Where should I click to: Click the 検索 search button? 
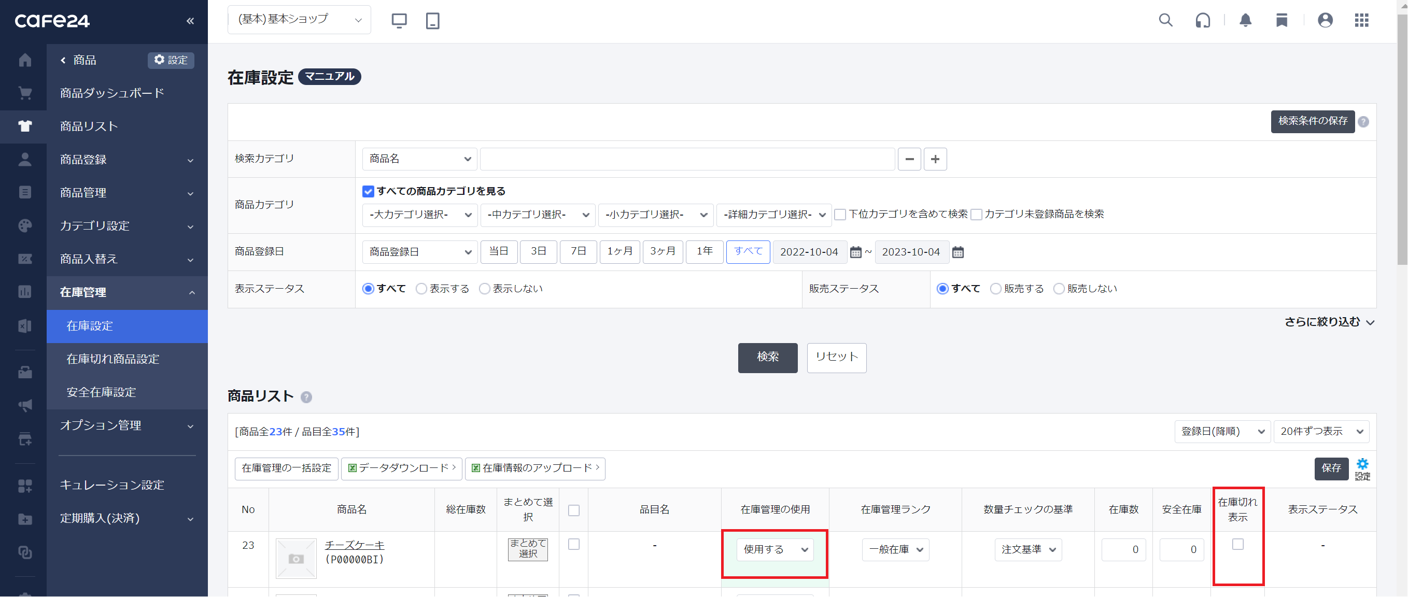tap(767, 358)
